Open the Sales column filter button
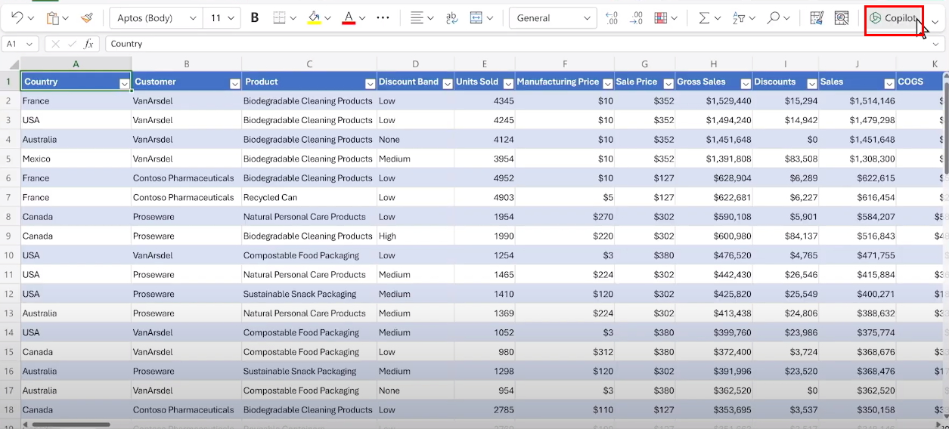This screenshot has width=949, height=429. [x=889, y=84]
